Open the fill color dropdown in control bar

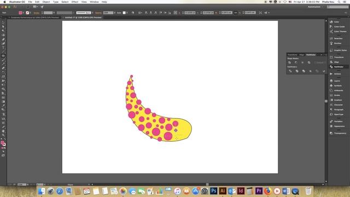[x=23, y=13]
